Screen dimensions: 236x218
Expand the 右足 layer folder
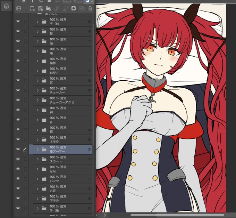37,189
